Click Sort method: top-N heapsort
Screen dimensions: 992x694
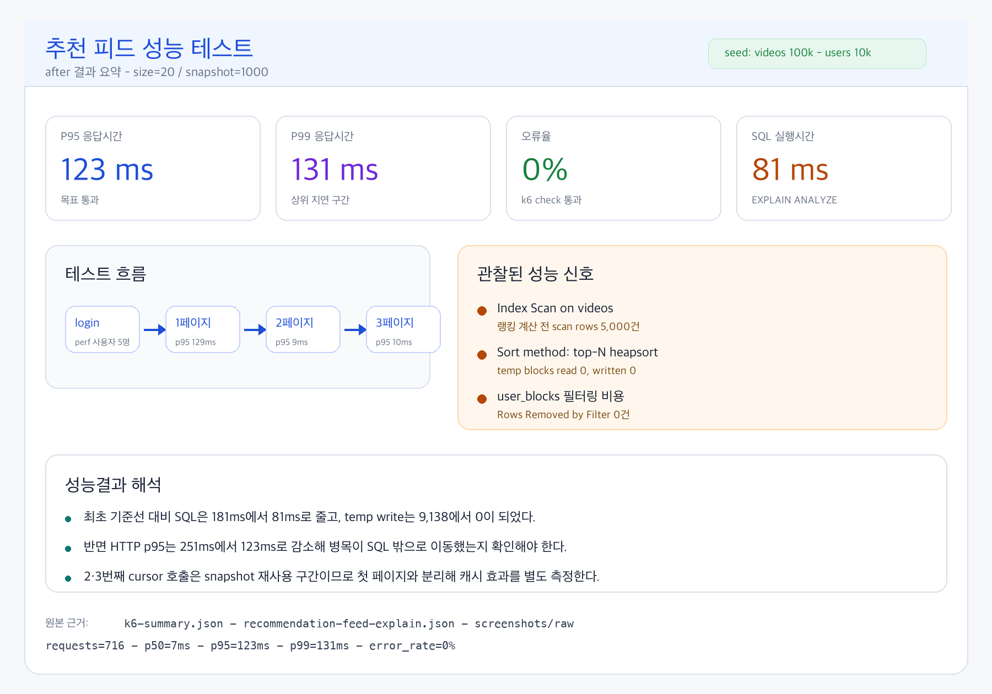(577, 352)
